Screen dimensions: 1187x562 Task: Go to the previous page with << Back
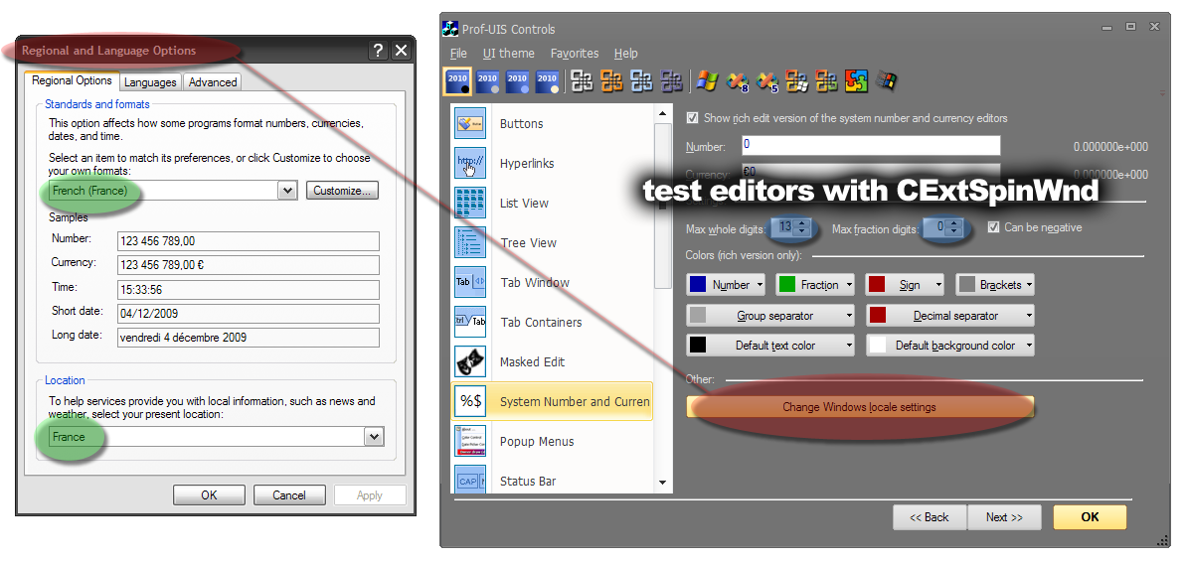point(929,517)
